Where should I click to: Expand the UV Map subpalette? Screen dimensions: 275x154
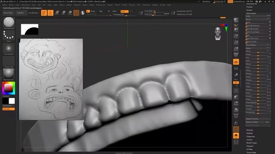(x=249, y=149)
